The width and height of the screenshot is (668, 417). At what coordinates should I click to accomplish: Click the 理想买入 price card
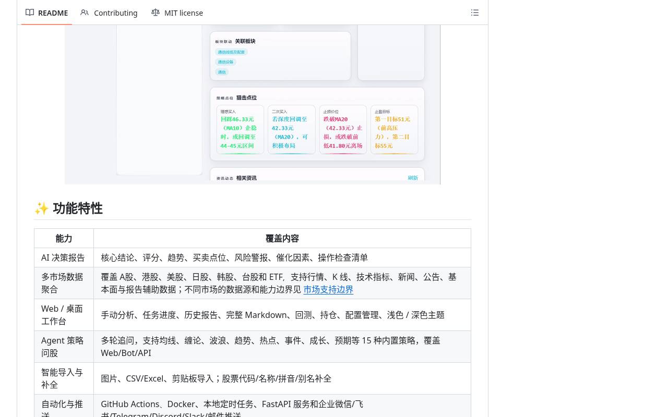(240, 129)
